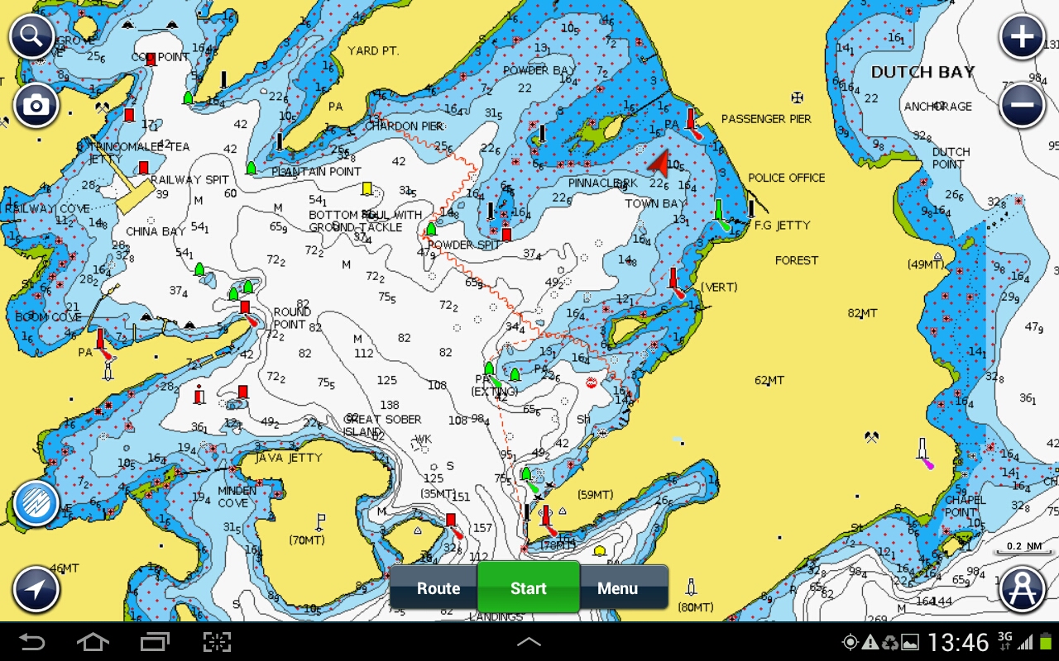The height and width of the screenshot is (661, 1059).
Task: Open the Route option
Action: coord(438,588)
